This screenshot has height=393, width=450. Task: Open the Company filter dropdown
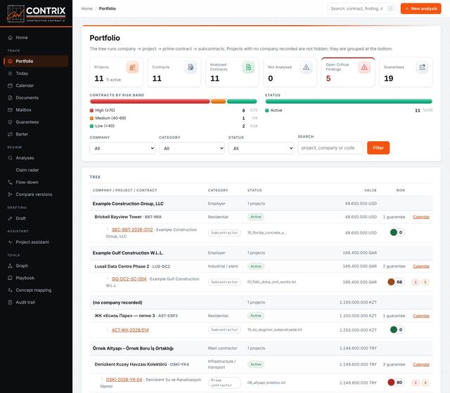point(122,148)
